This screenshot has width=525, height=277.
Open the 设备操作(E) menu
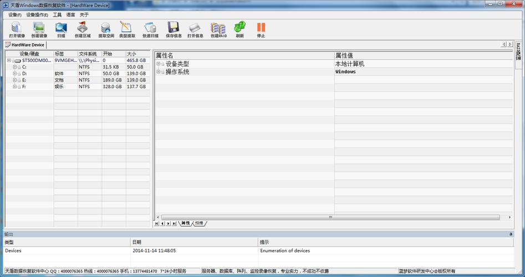[x=37, y=15]
